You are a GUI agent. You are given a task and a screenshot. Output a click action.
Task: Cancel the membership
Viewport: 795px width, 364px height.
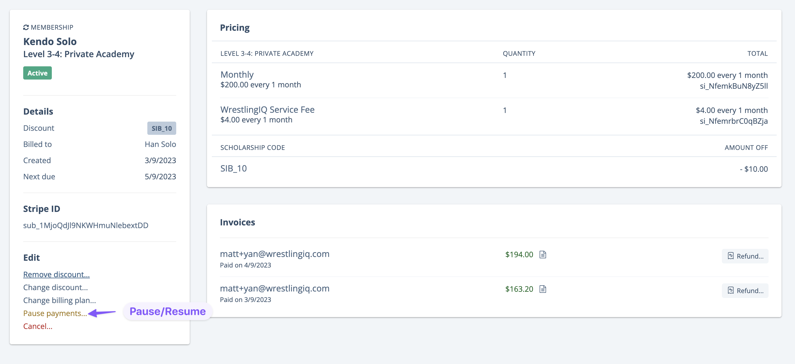click(x=38, y=326)
